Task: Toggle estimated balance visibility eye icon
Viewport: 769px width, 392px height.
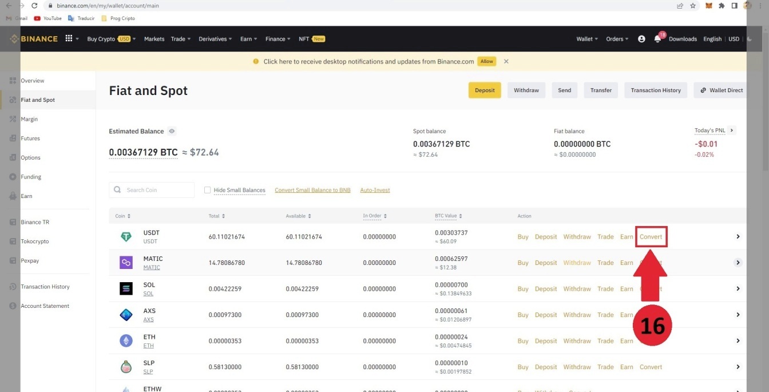Action: 172,131
